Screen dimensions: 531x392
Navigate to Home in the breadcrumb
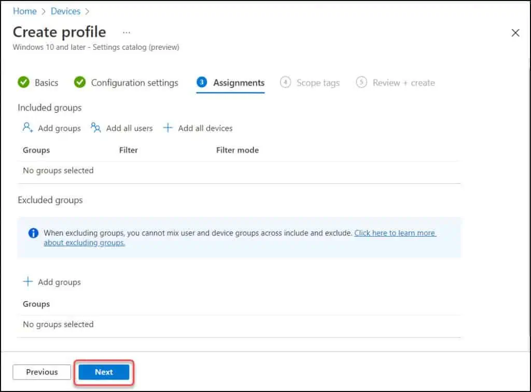25,11
